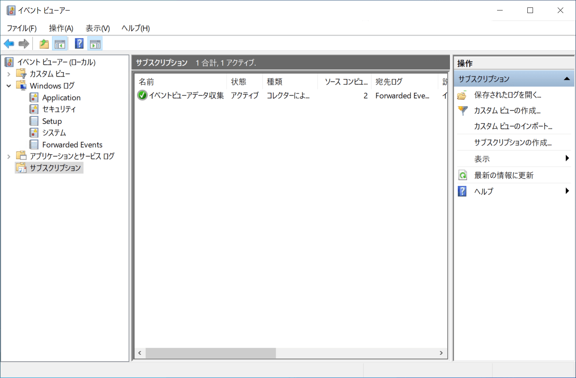Click the Up one level folder icon
Image resolution: width=576 pixels, height=378 pixels.
pos(44,44)
